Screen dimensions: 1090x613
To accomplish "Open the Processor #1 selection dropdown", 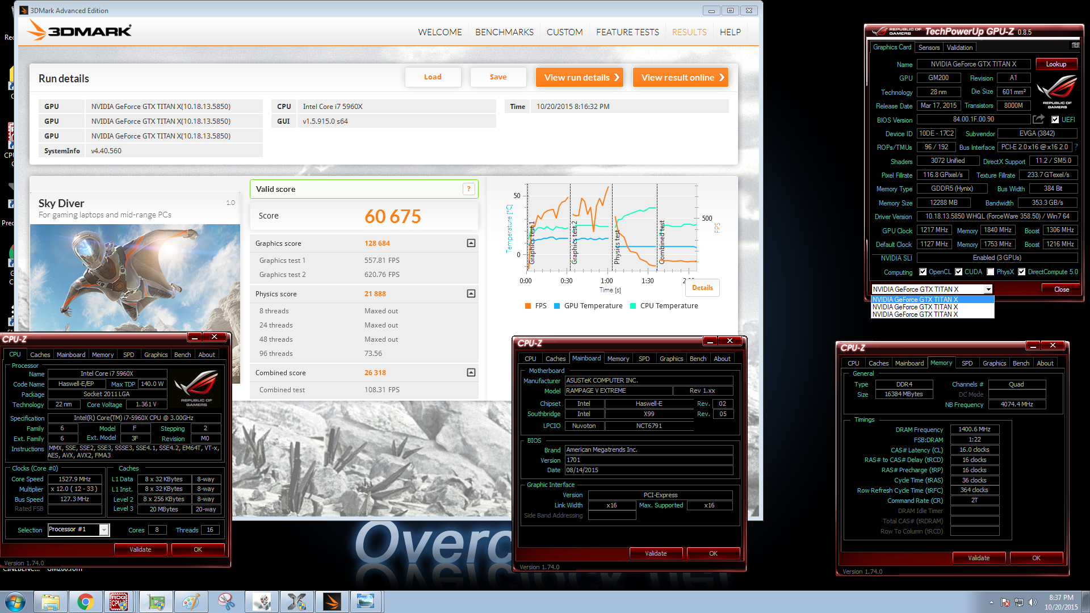I will (104, 530).
